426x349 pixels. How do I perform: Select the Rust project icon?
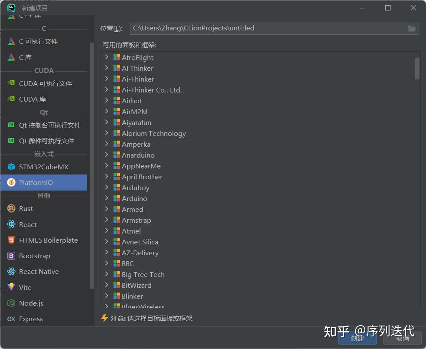(11, 208)
